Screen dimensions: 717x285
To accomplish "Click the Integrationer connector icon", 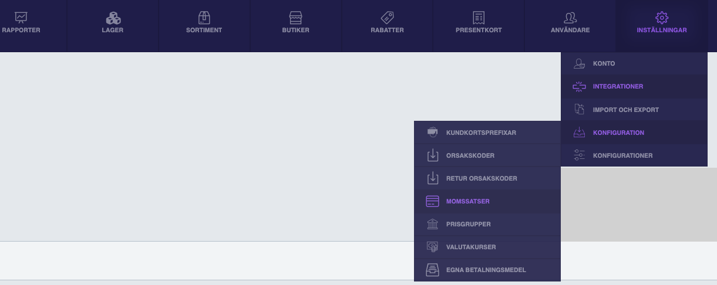I will 580,87.
